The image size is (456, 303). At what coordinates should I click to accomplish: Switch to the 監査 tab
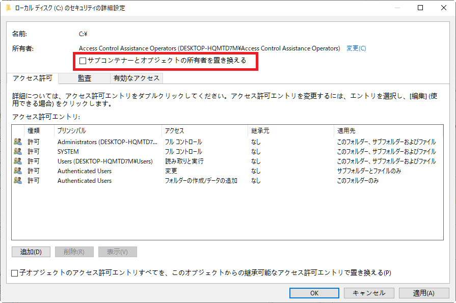pos(85,78)
